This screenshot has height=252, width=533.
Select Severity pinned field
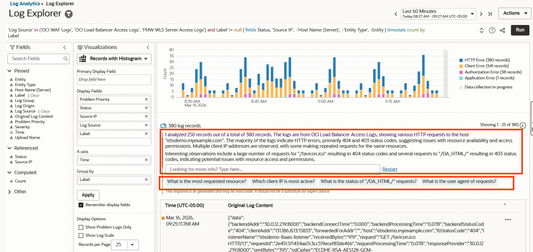(x=22, y=127)
